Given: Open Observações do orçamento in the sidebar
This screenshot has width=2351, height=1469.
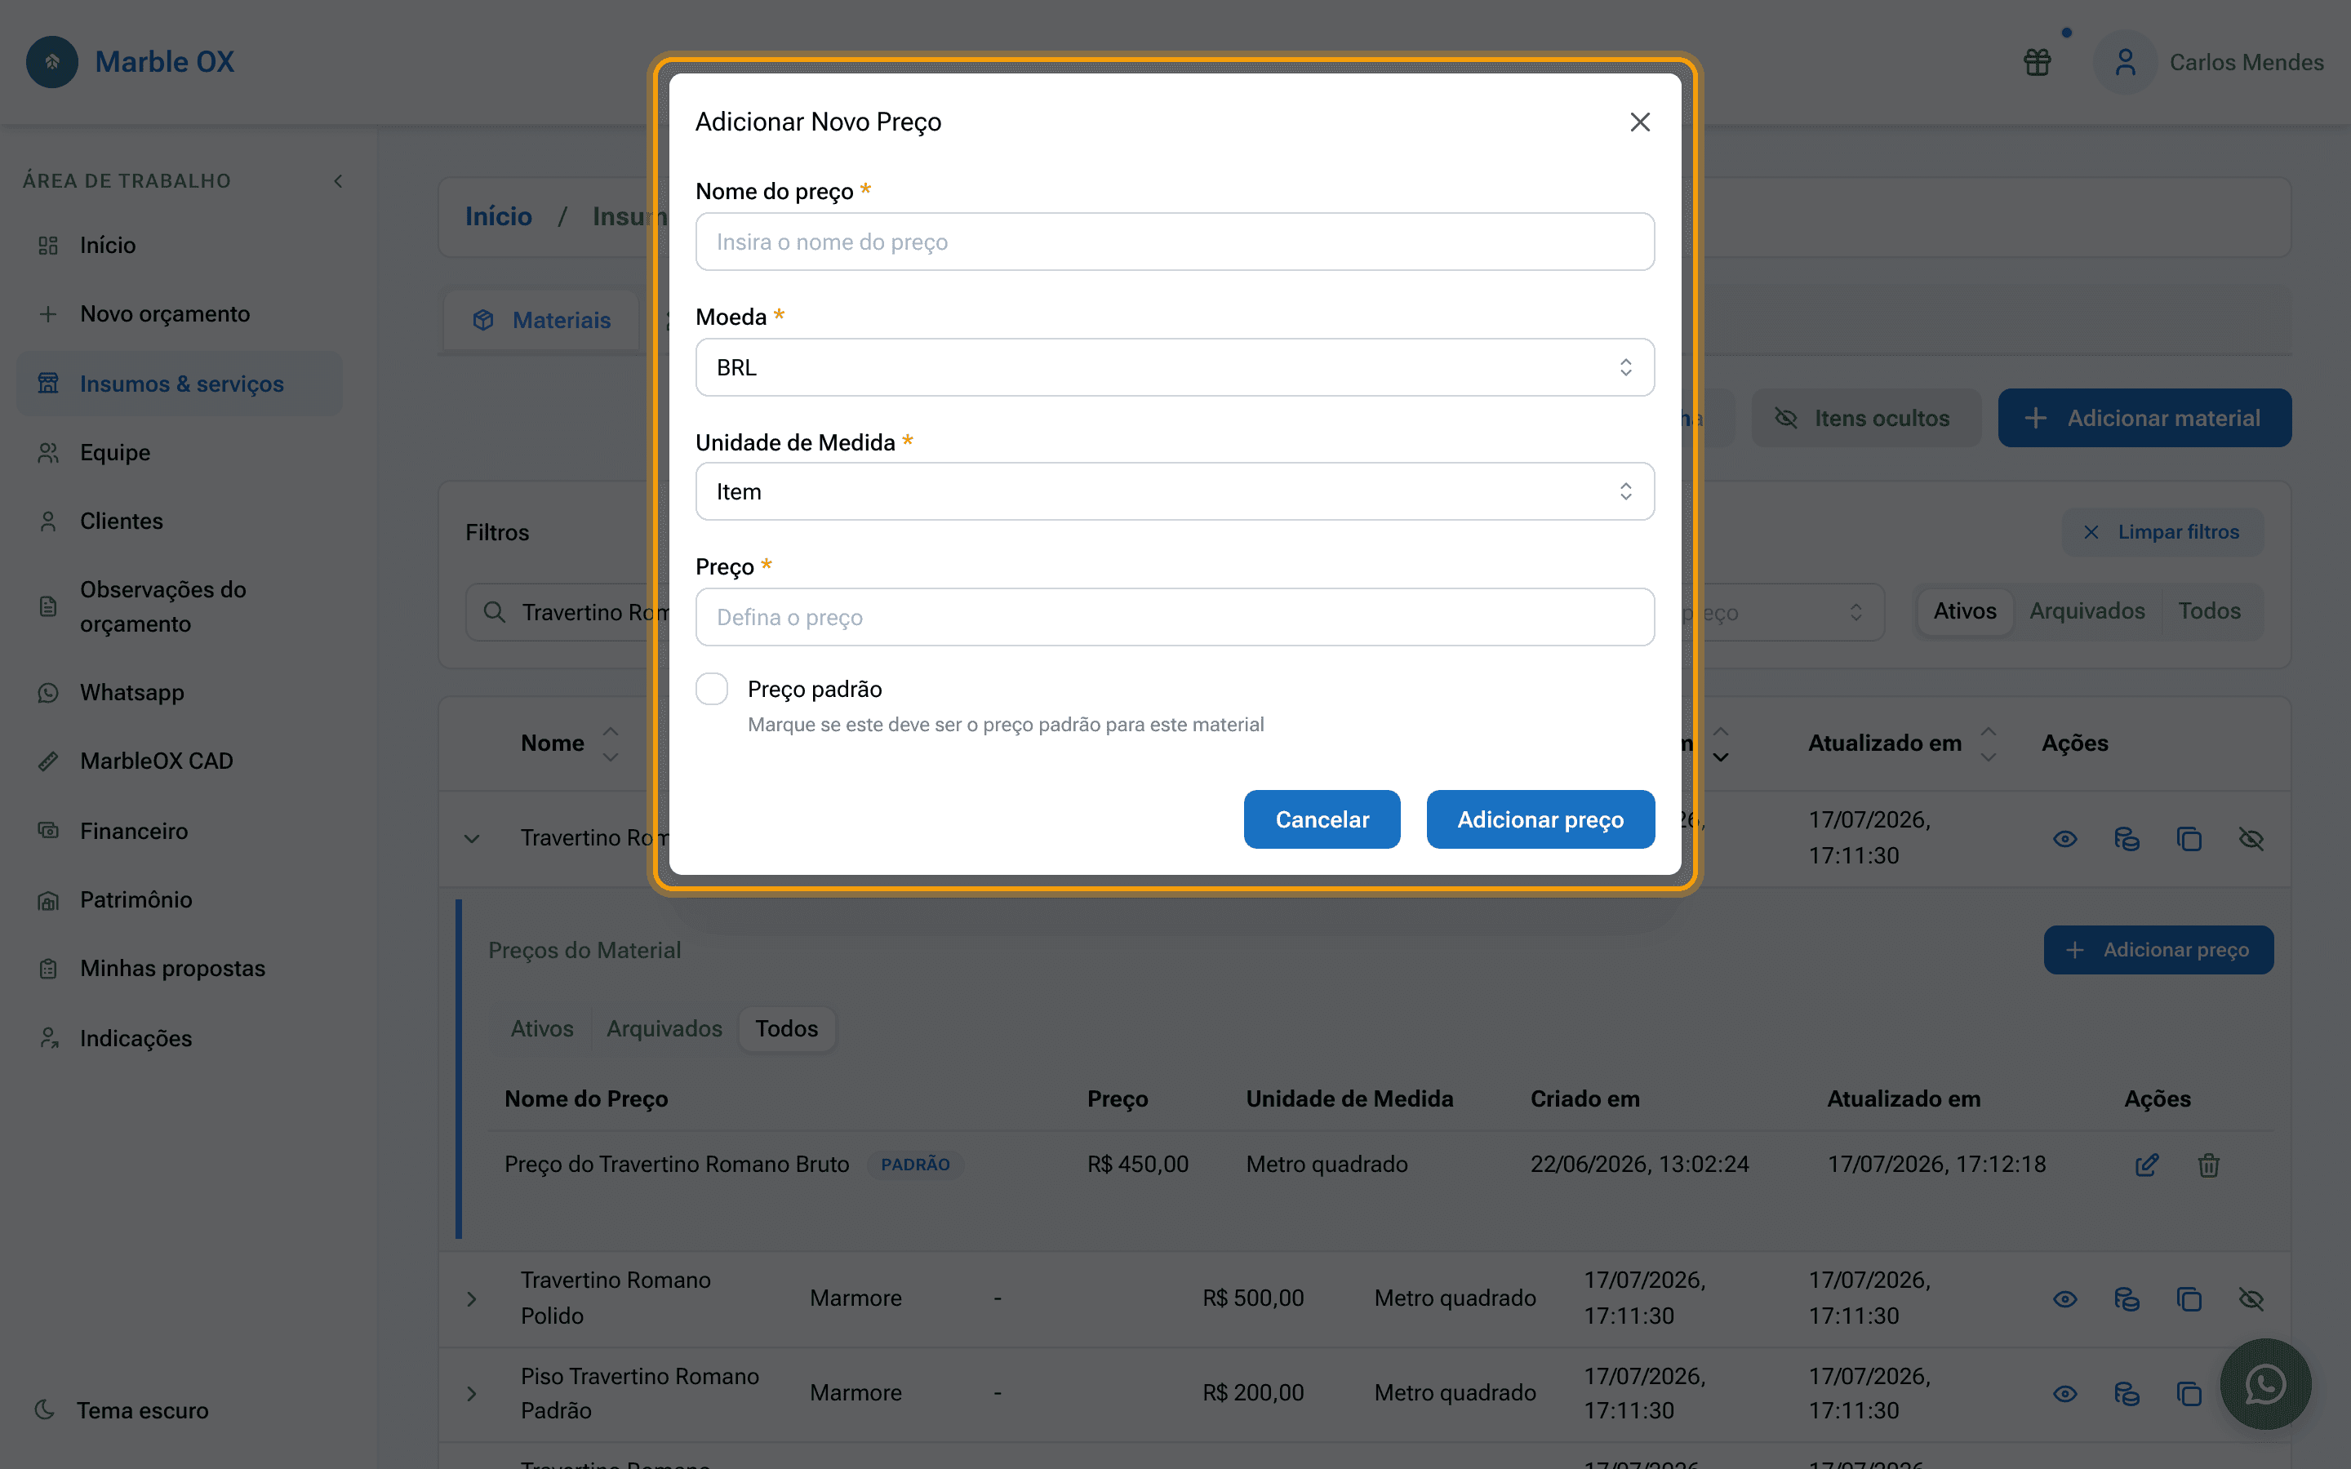Looking at the screenshot, I should (x=180, y=606).
